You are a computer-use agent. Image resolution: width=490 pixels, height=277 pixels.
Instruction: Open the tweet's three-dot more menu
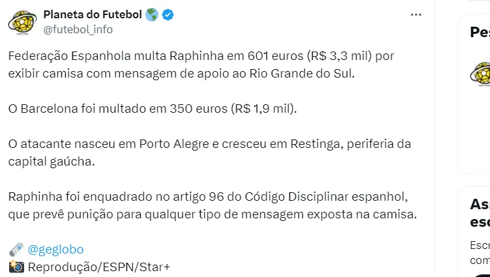[416, 14]
